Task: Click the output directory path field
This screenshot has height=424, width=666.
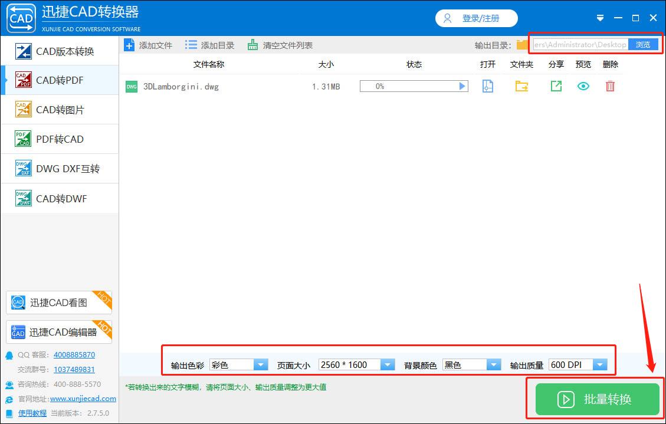Action: [x=578, y=44]
